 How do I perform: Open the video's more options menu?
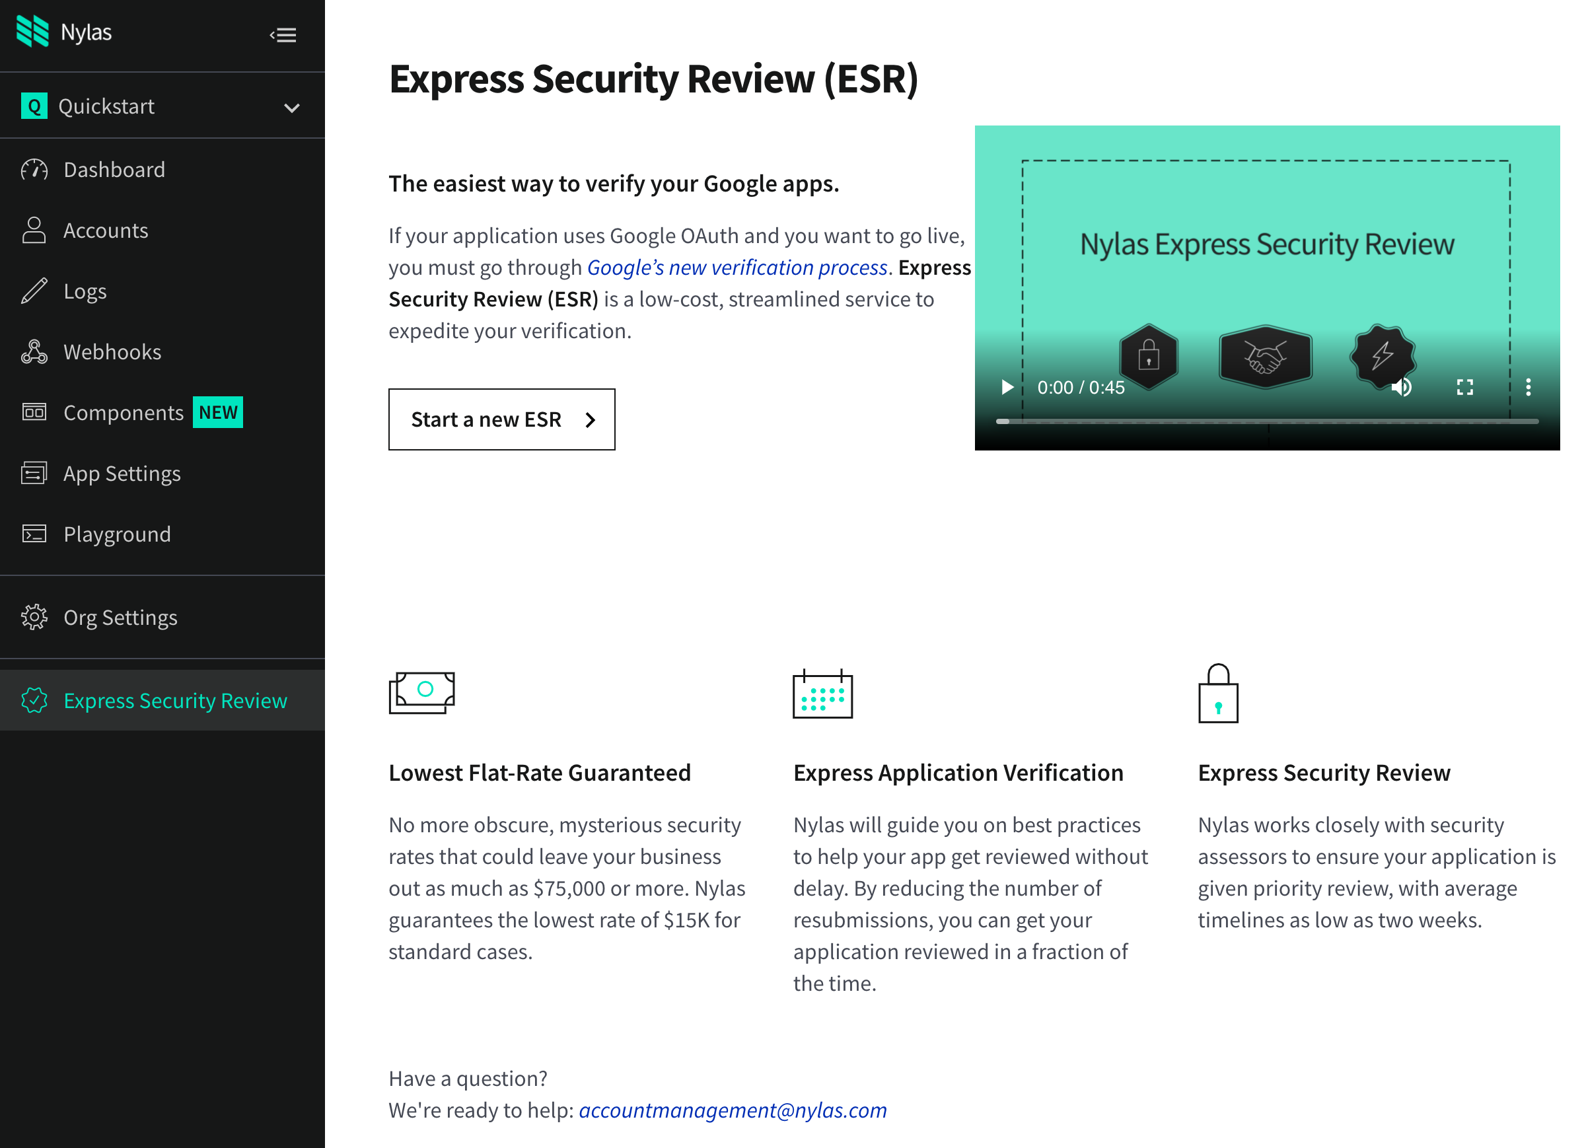point(1528,387)
